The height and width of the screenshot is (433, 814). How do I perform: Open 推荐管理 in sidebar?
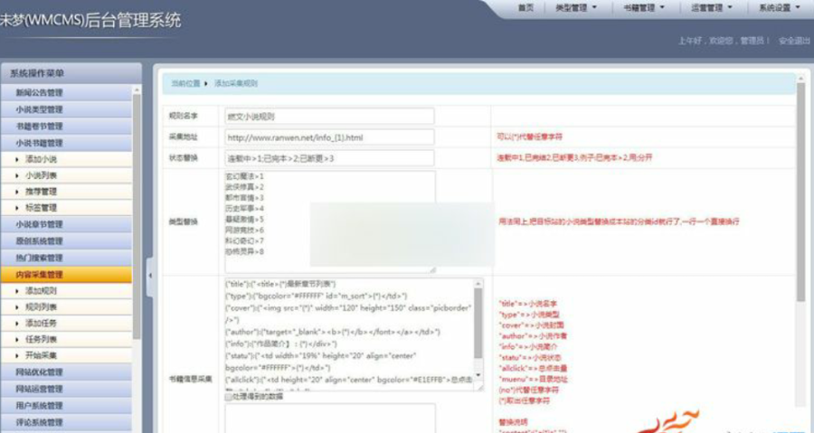click(x=66, y=192)
